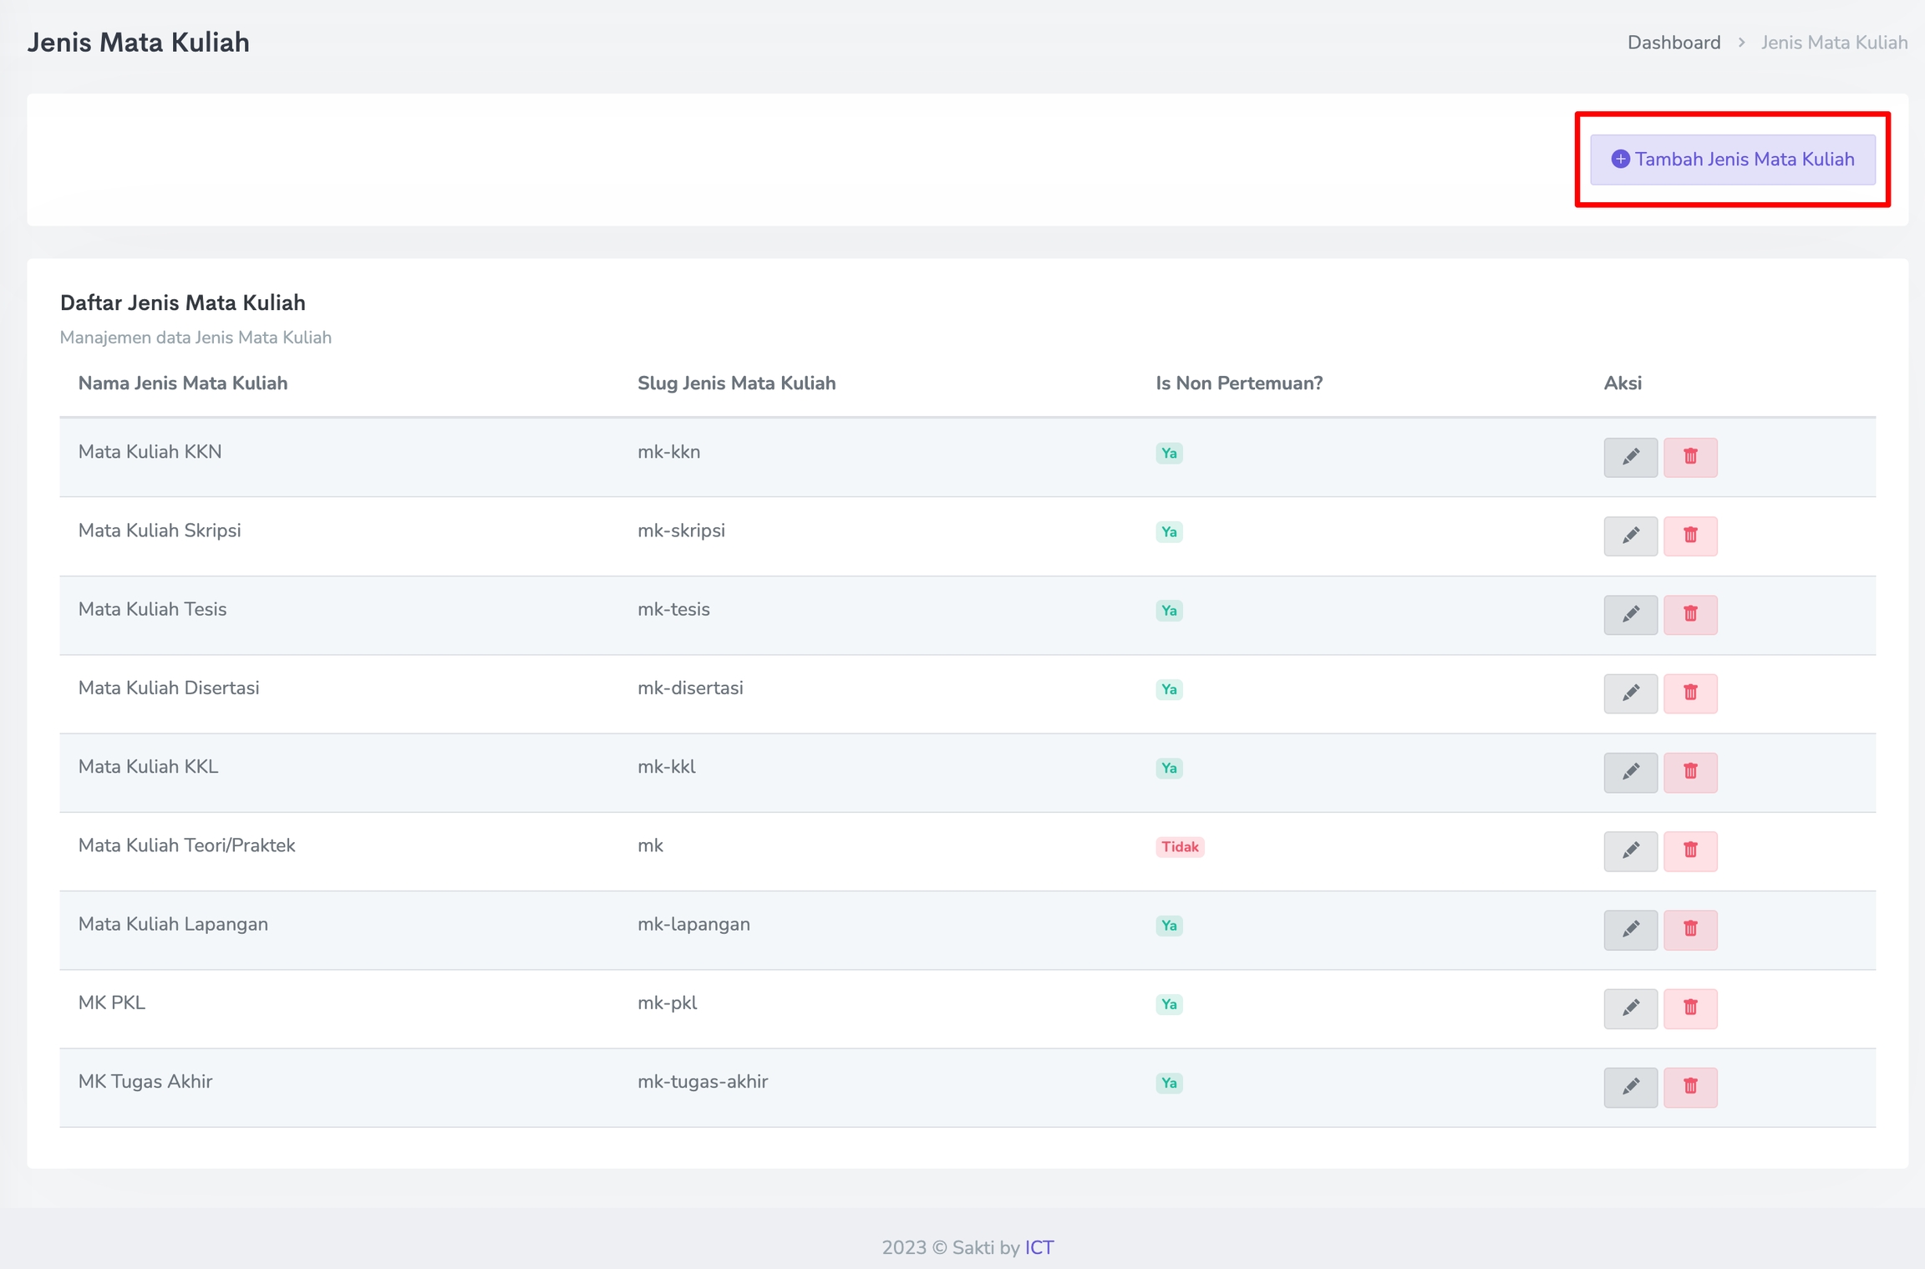Image resolution: width=1925 pixels, height=1269 pixels.
Task: Edit Mata Kuliah Teori/Praktek entry
Action: click(1630, 850)
